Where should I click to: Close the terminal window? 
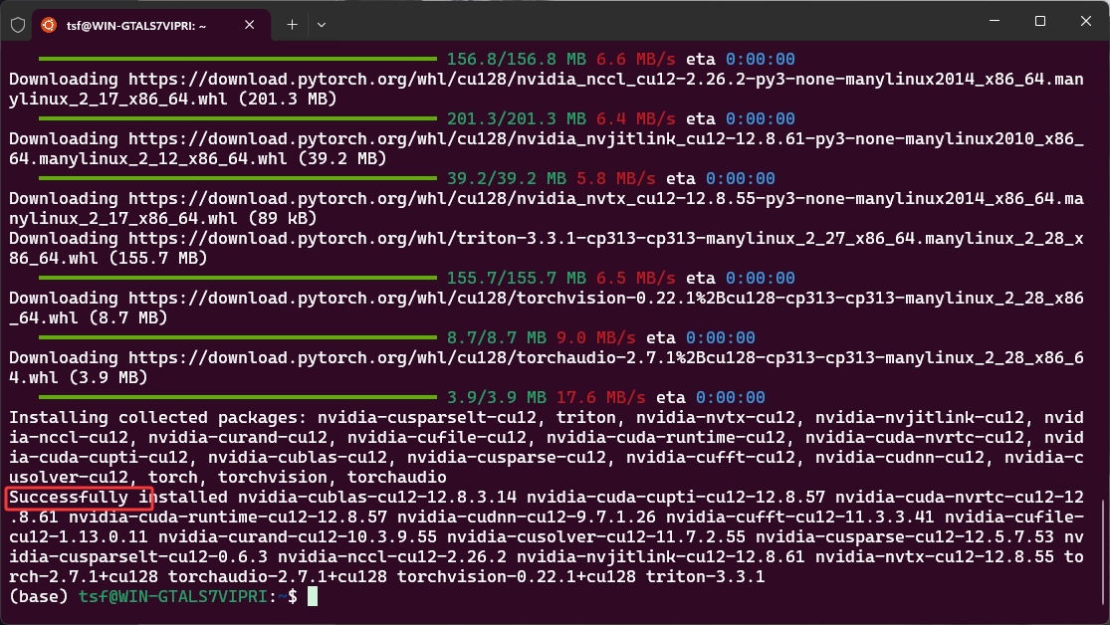pyautogui.click(x=1086, y=21)
